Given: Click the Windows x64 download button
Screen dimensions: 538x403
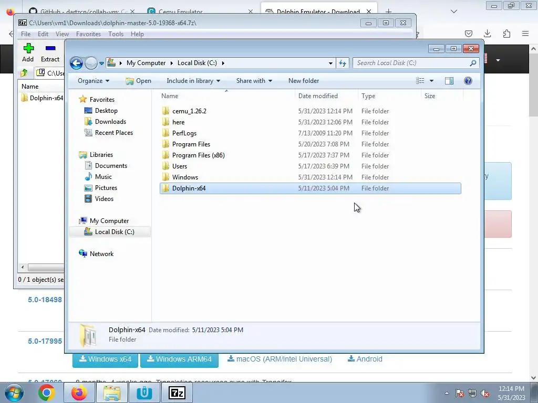Looking at the screenshot, I should point(105,359).
